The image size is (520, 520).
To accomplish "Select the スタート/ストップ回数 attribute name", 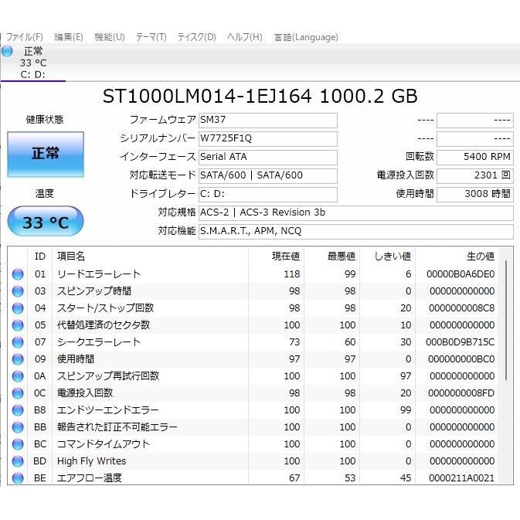I will click(x=105, y=308).
